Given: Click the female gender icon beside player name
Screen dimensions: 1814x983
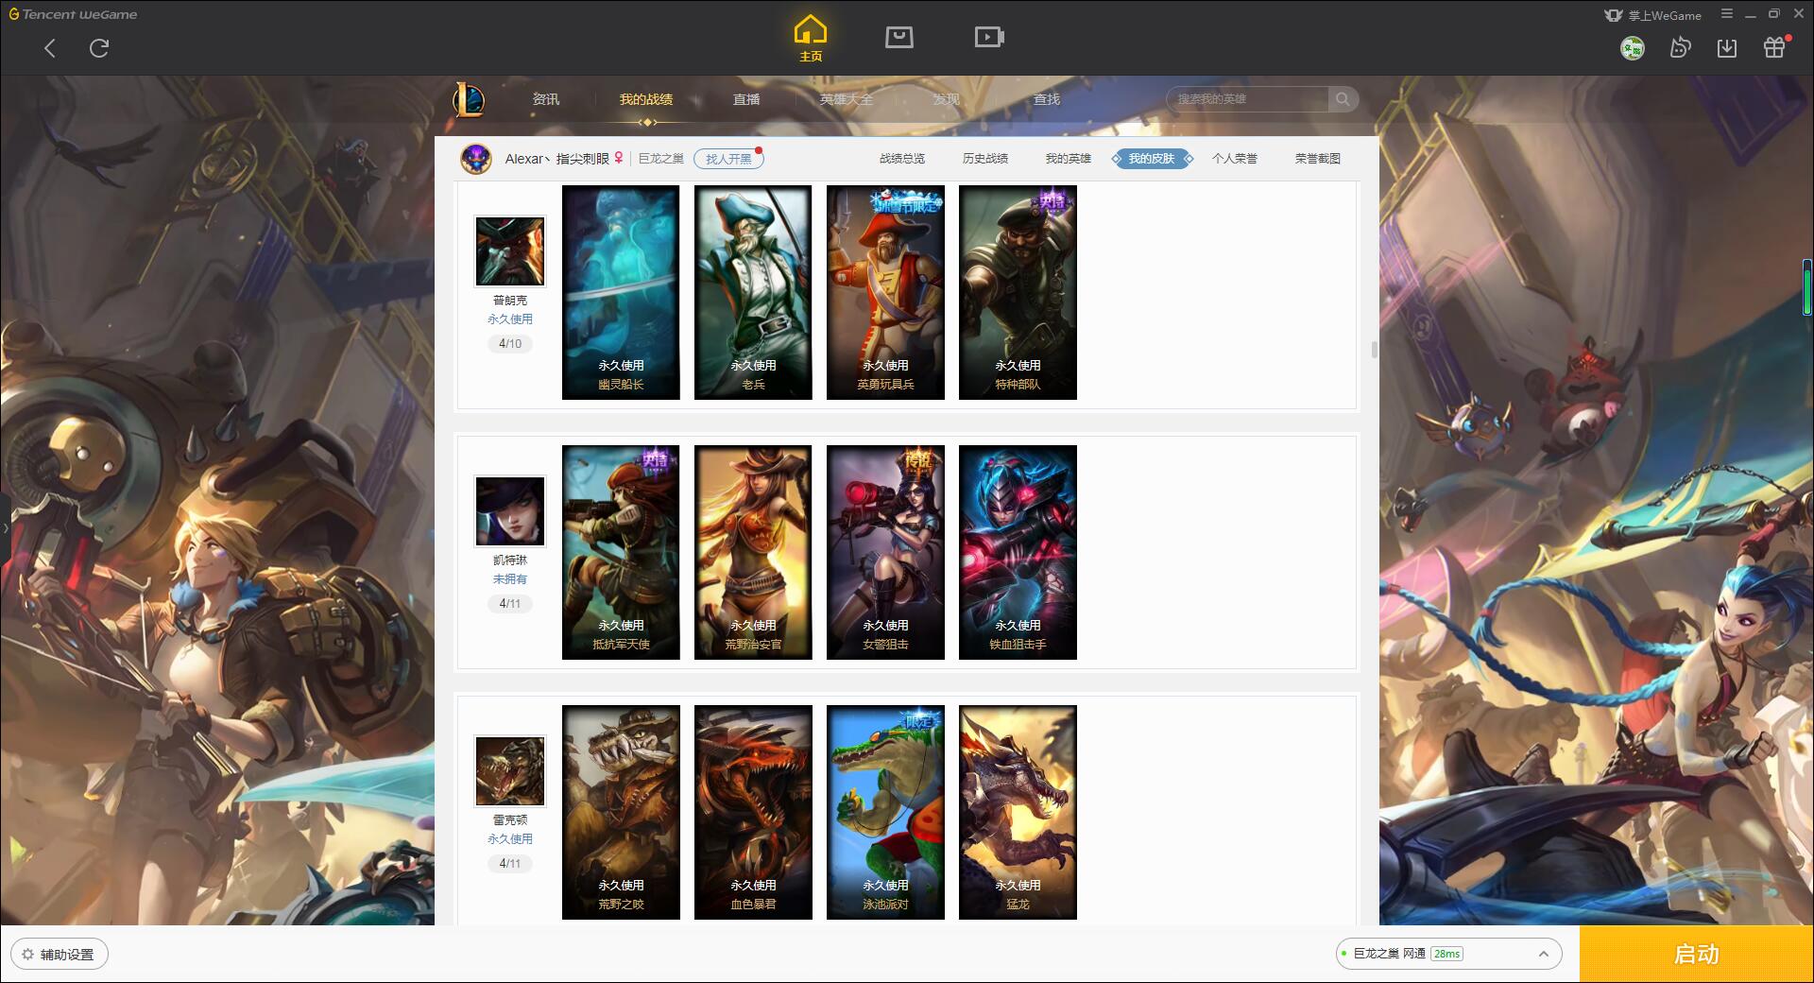Looking at the screenshot, I should tap(619, 158).
